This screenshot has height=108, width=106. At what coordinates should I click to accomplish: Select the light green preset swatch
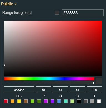[32, 101]
